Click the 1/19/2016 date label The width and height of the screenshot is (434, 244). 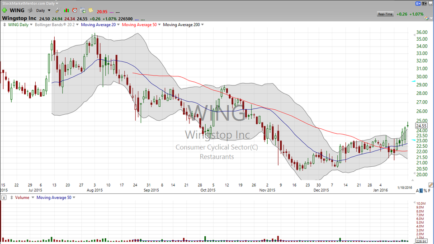405,188
